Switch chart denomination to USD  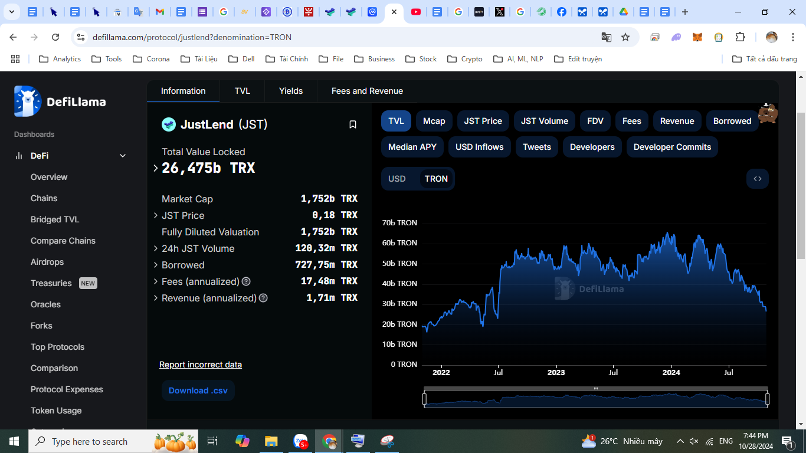point(397,179)
